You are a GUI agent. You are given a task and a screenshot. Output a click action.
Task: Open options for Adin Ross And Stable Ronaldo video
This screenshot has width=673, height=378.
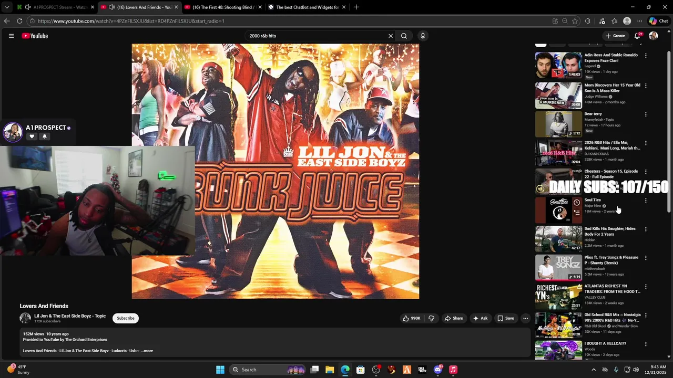point(646,55)
